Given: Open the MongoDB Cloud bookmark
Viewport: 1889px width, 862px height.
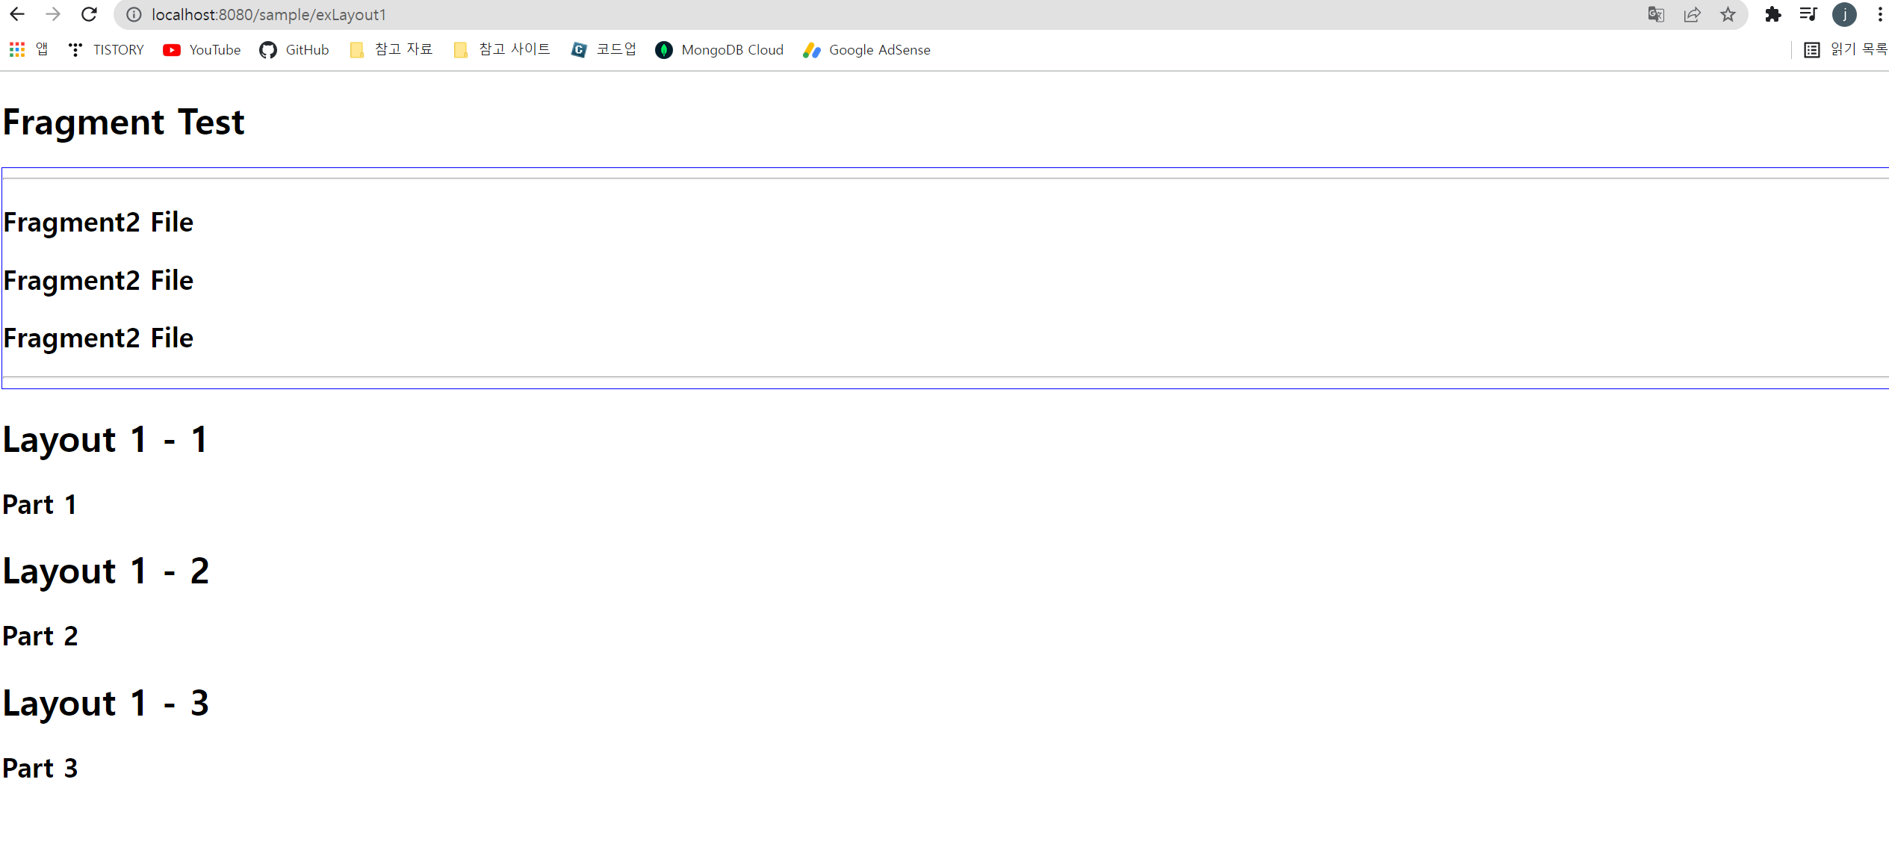Looking at the screenshot, I should point(719,50).
